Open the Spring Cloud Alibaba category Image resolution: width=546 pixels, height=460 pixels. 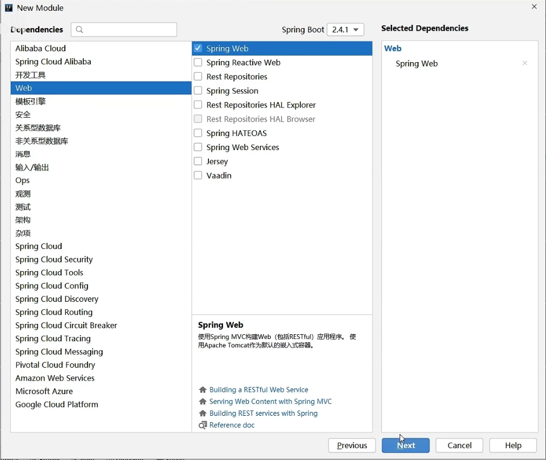pyautogui.click(x=101, y=62)
